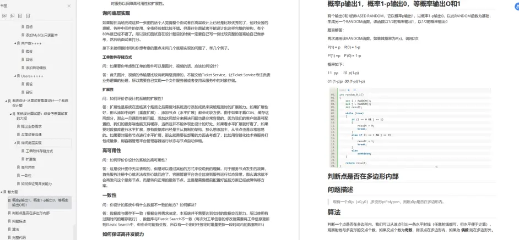Click the 题目解答： line on right page
The width and height of the screenshot is (519, 240).
tap(335, 30)
